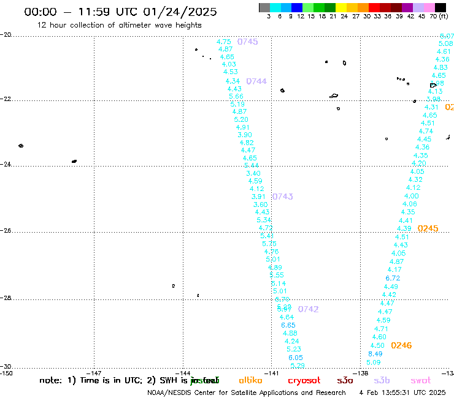
Task: Click the wave height reading 4.03
Action: pos(229,64)
